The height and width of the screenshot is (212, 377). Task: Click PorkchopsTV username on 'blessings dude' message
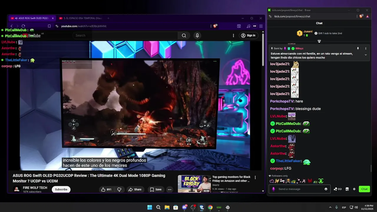click(x=282, y=109)
